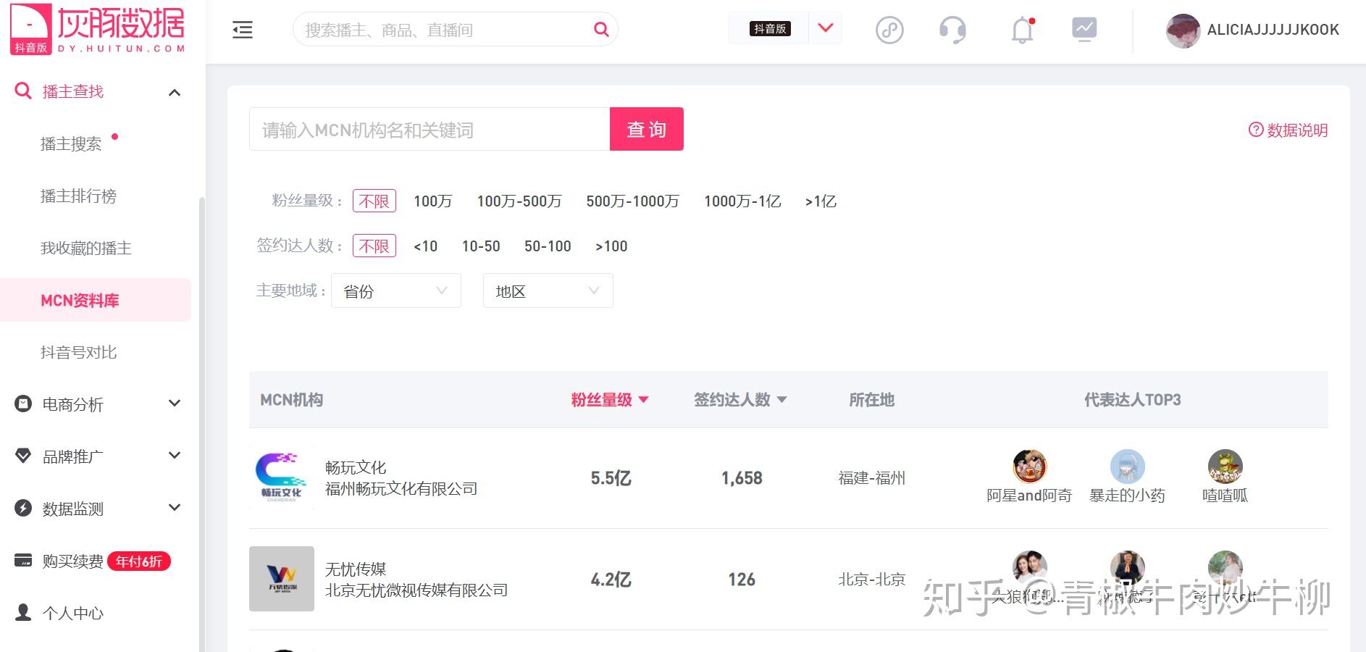Open the monitor chart icon
The height and width of the screenshot is (652, 1366).
tap(1084, 30)
